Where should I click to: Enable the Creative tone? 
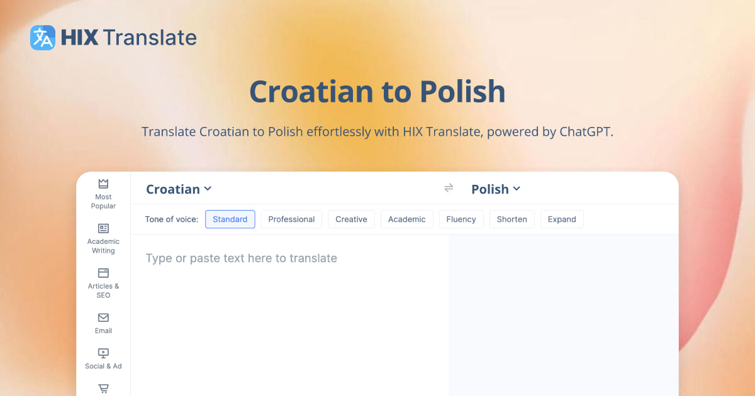(351, 219)
